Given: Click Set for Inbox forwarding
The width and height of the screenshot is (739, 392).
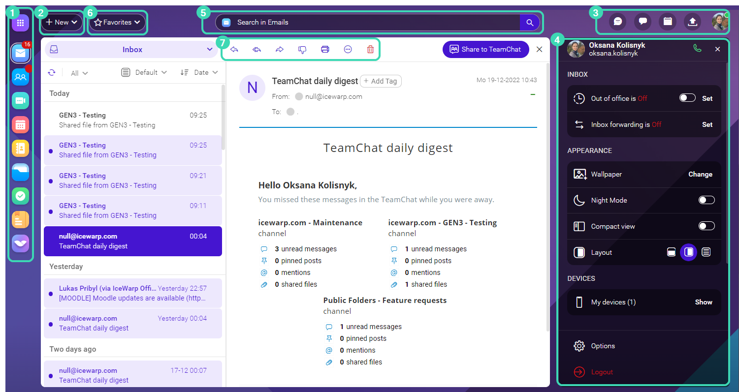Looking at the screenshot, I should 707,124.
